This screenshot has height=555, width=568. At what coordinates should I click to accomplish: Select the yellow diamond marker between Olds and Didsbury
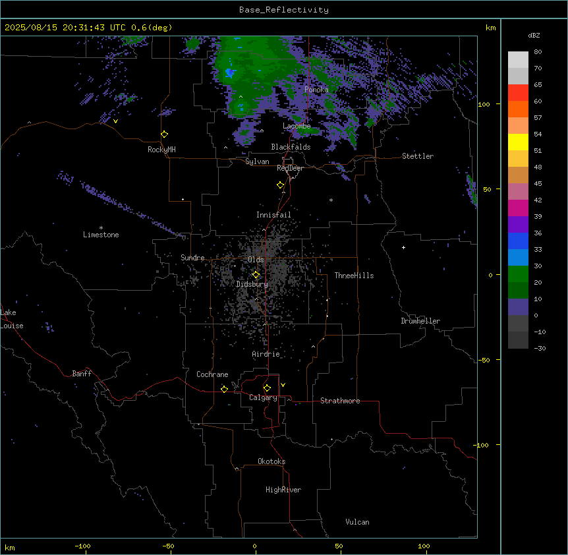click(x=256, y=275)
